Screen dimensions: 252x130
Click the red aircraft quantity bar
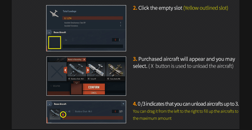tap(93, 118)
